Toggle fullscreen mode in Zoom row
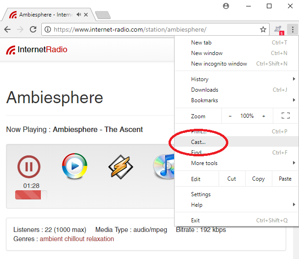This screenshot has width=299, height=259. click(285, 116)
